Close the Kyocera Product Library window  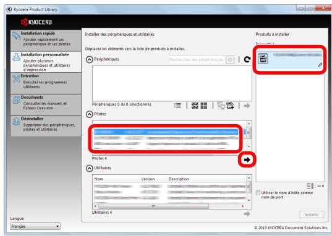(x=323, y=8)
